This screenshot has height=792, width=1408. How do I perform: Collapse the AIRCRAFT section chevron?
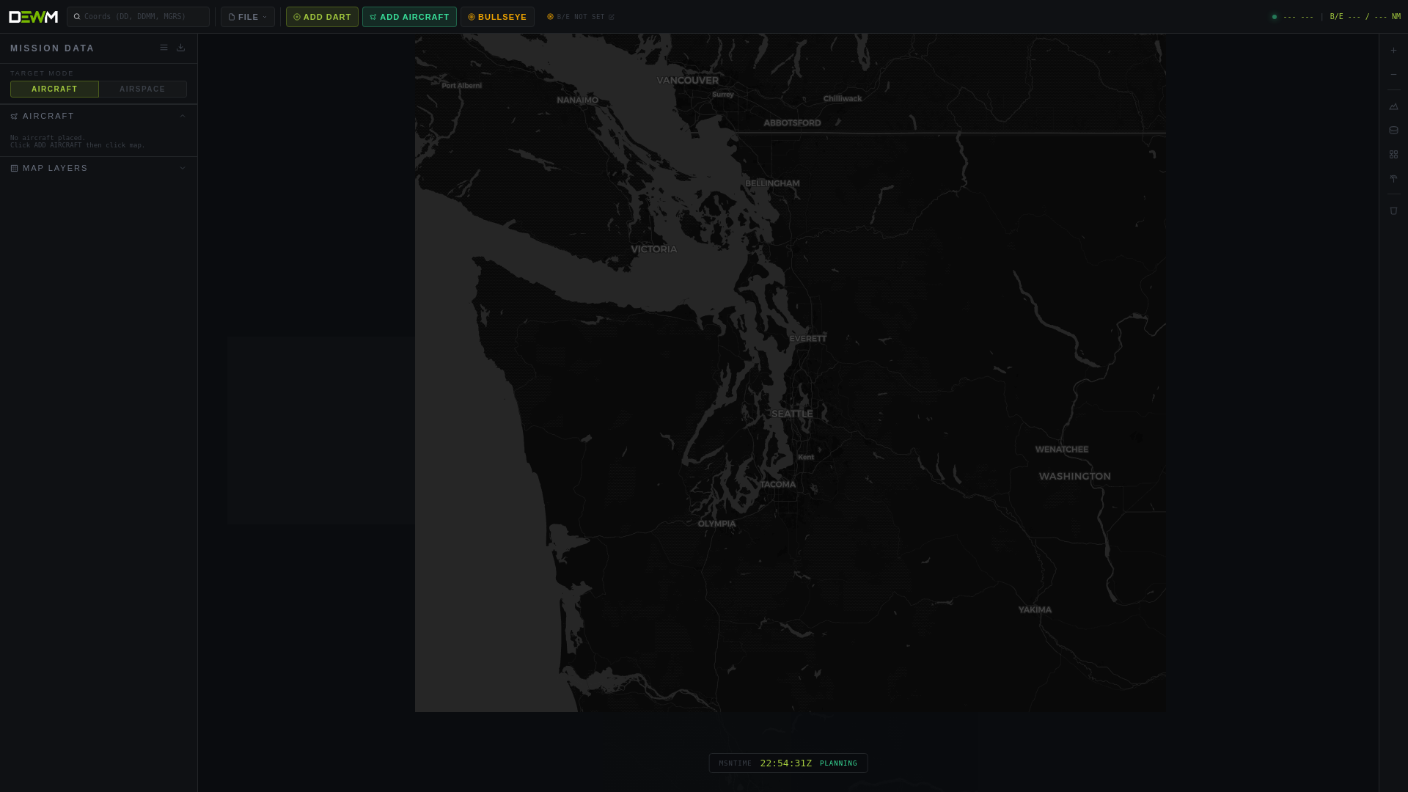(x=183, y=116)
